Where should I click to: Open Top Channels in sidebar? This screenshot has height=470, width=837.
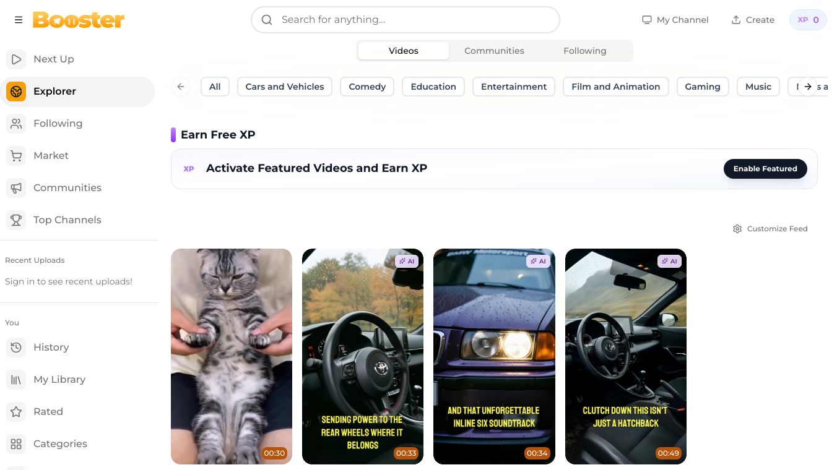coord(77,220)
